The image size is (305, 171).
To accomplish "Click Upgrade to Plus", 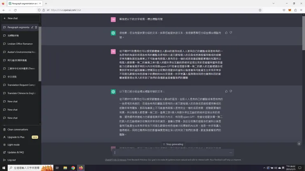I will (16, 137).
